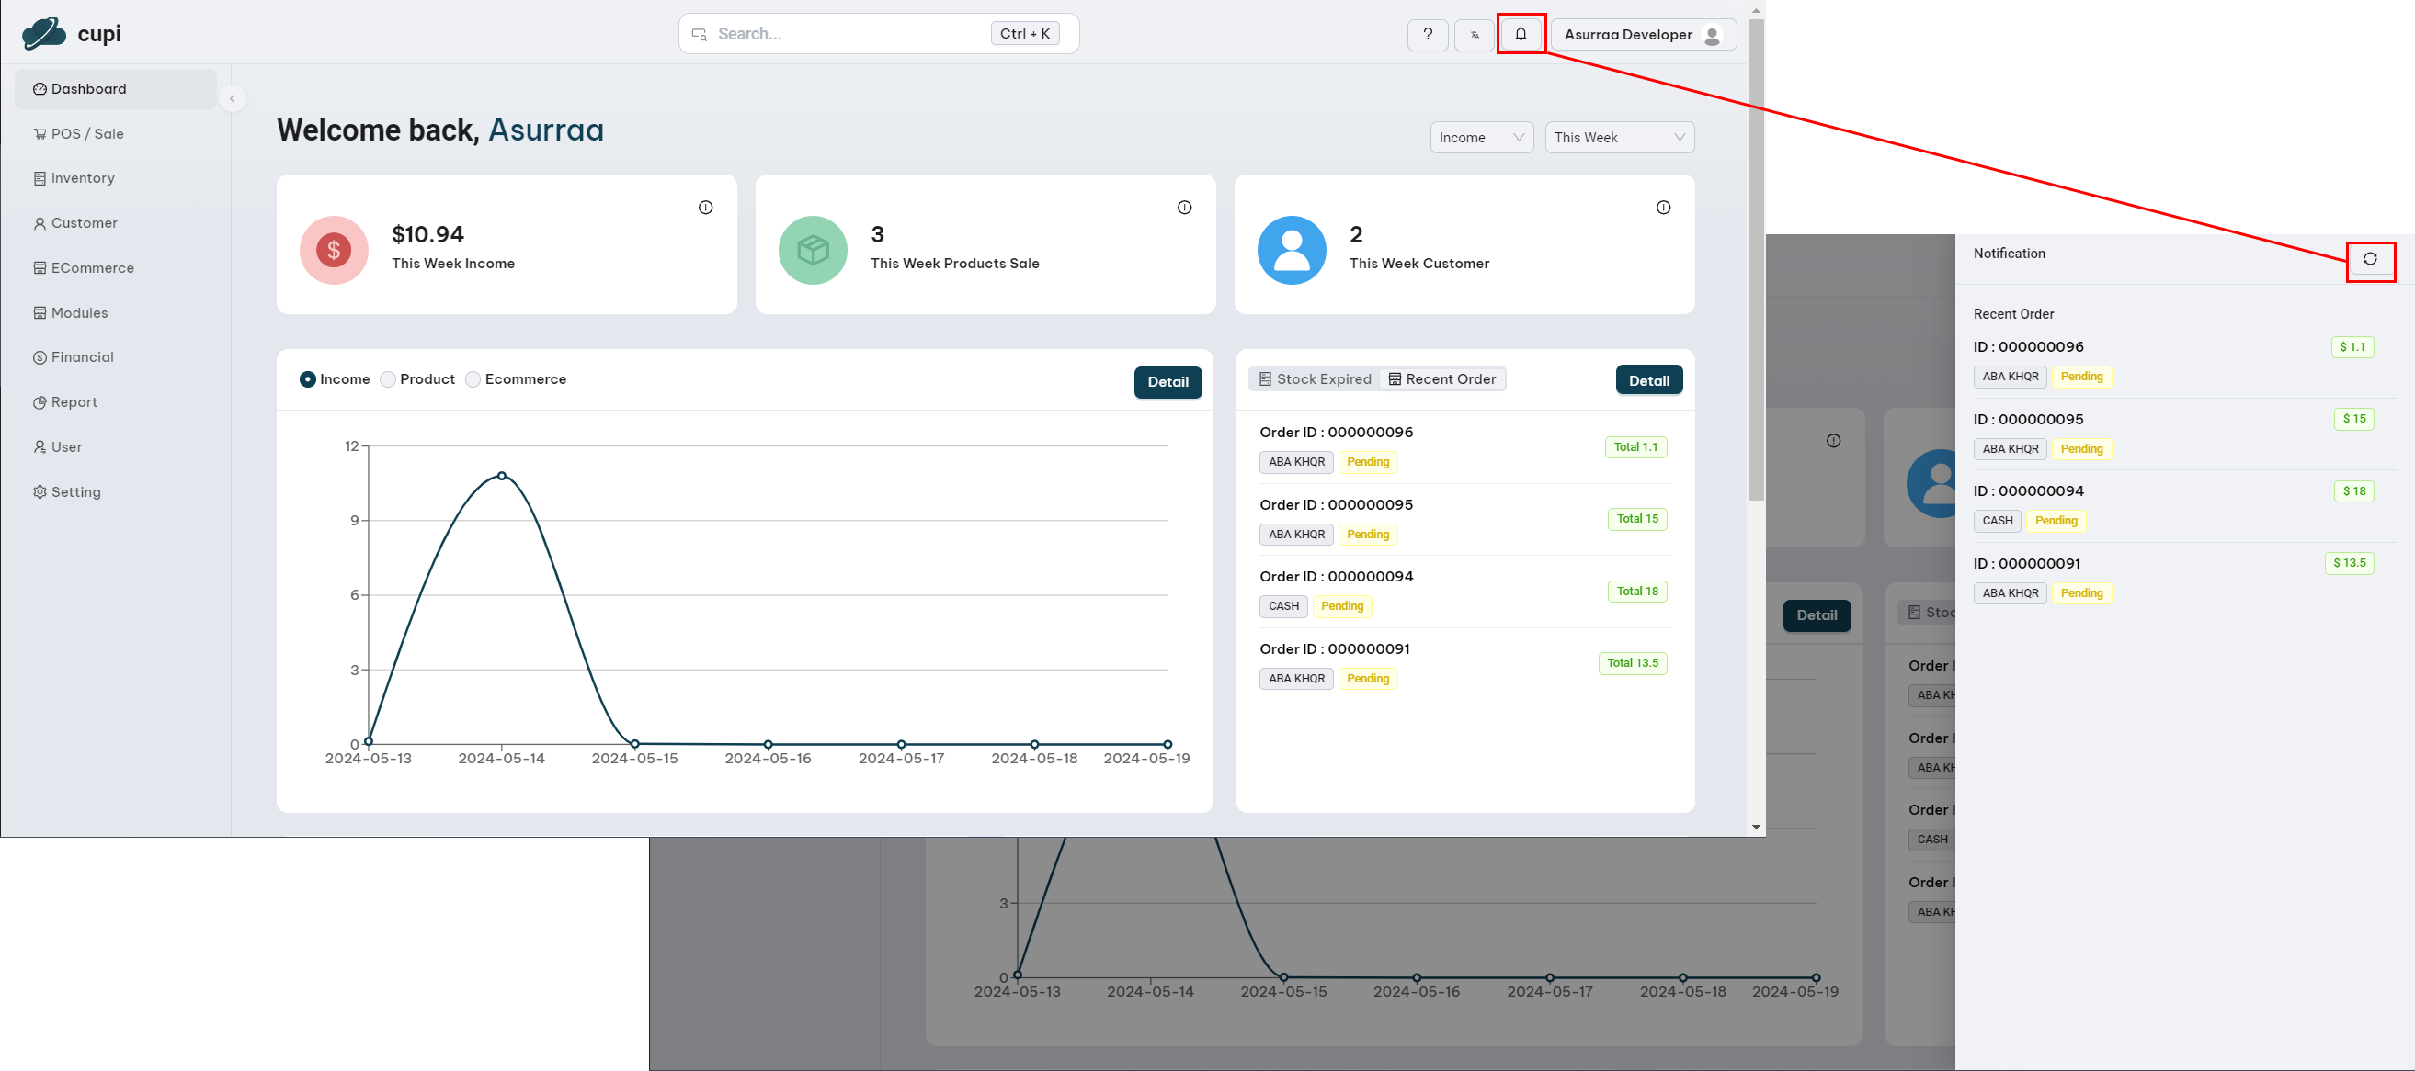
Task: Click the help question mark icon
Action: point(1427,35)
